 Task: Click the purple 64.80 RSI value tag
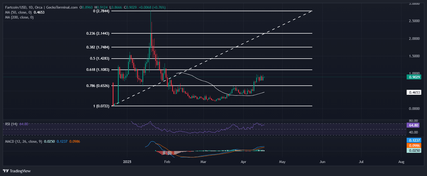[414, 125]
